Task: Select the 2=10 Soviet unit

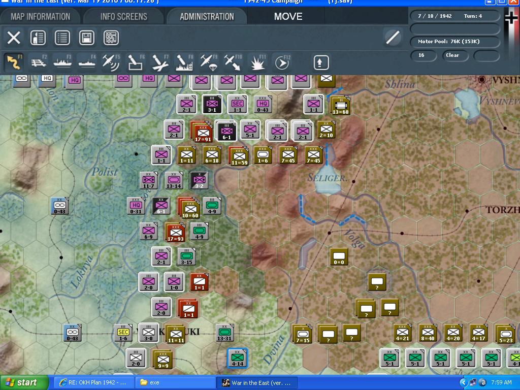Action: [x=326, y=129]
